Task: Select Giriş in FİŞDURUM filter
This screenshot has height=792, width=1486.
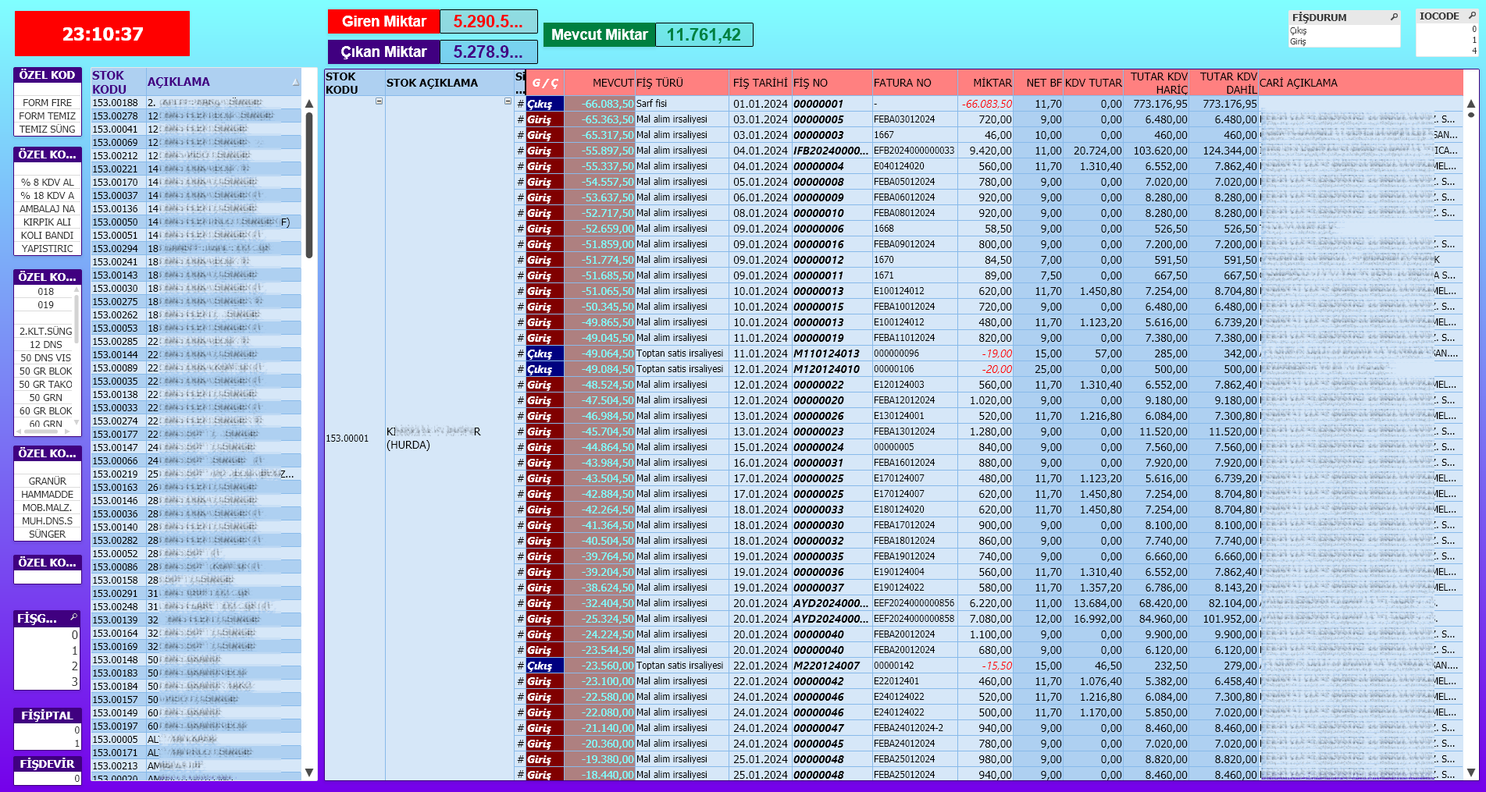Action: click(x=1298, y=42)
